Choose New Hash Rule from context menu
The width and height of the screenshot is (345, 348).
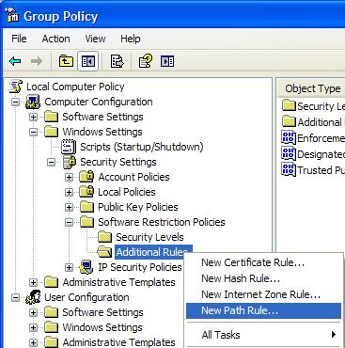pos(263,278)
